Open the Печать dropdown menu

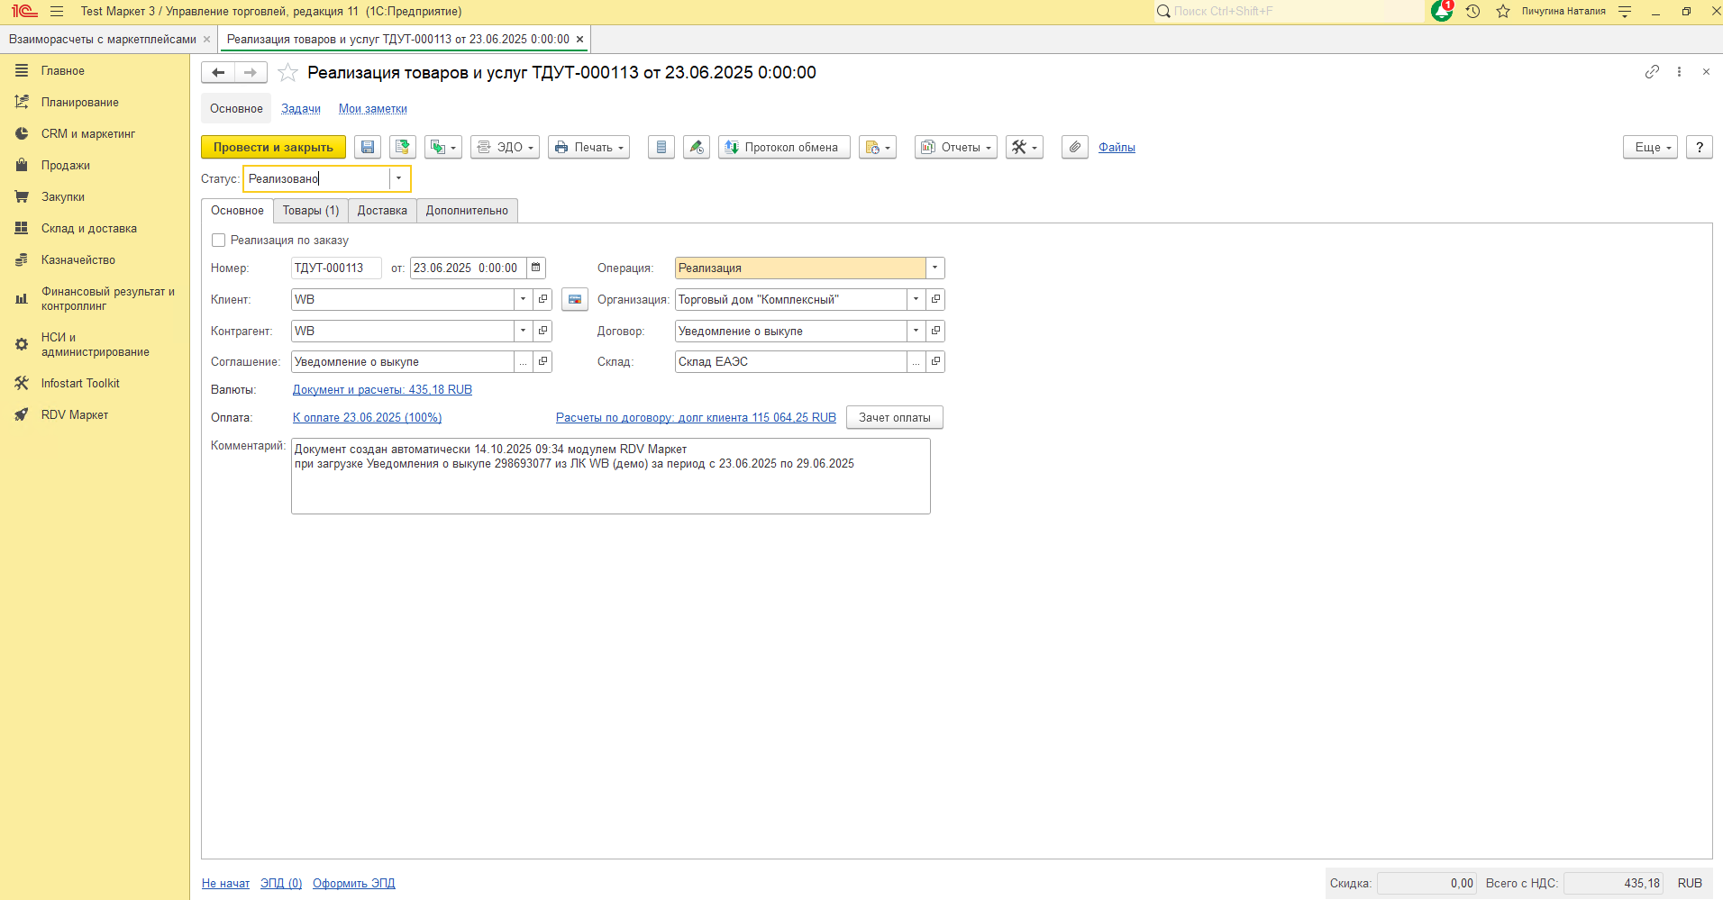click(588, 147)
